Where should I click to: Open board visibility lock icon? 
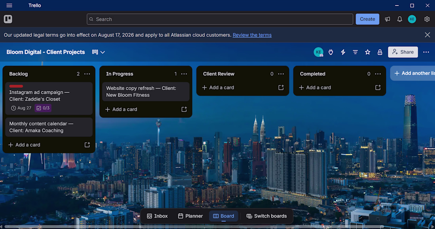(380, 52)
